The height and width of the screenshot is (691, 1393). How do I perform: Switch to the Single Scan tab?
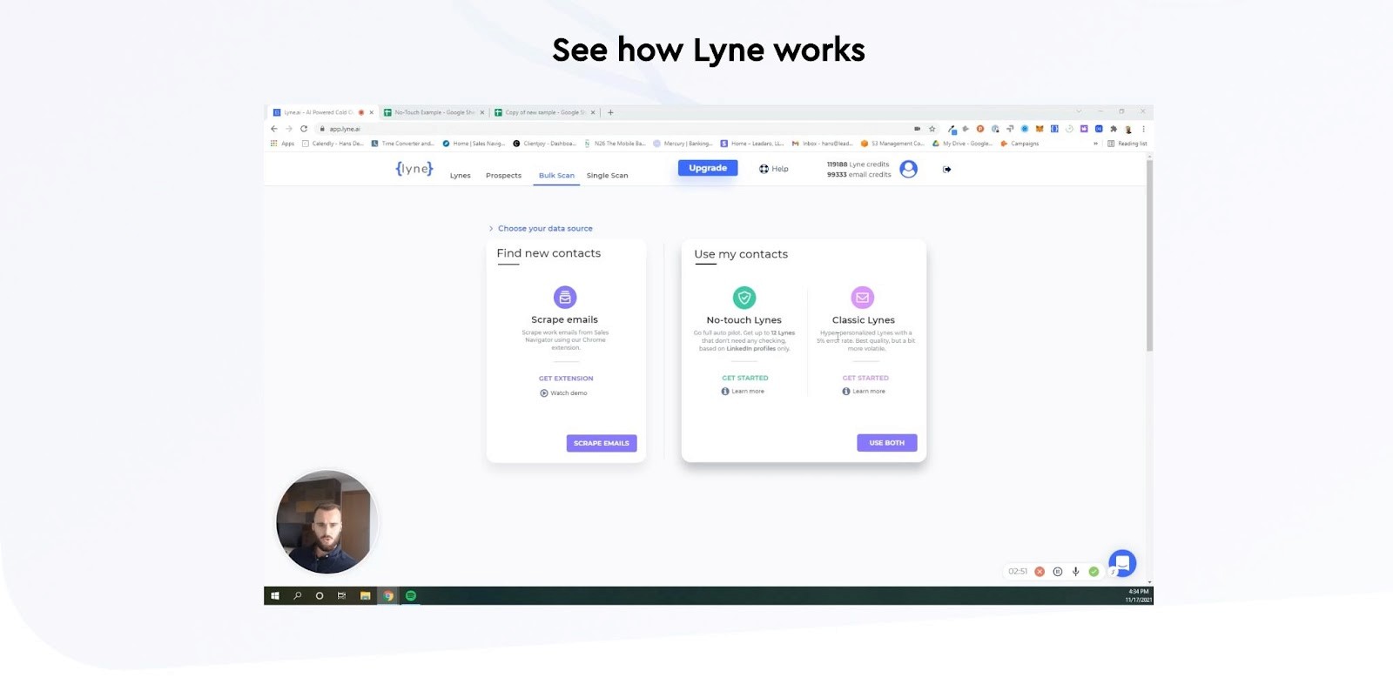click(x=607, y=176)
